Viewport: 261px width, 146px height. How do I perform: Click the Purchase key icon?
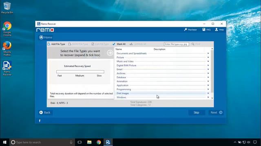point(186,30)
